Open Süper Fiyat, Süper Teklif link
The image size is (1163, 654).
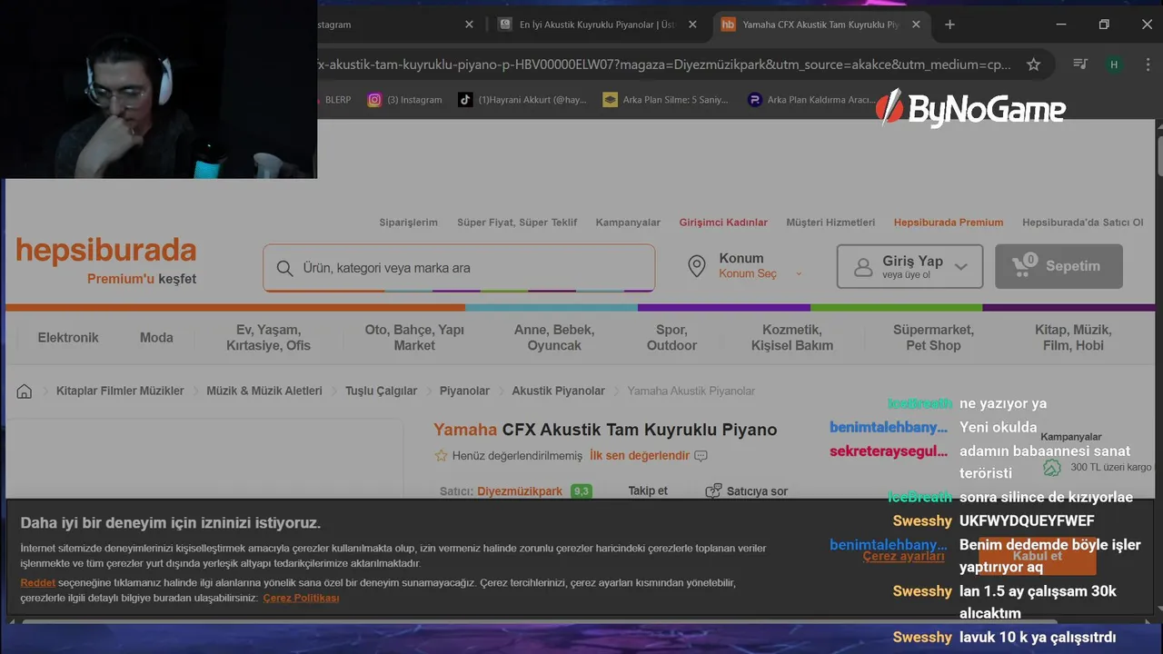(517, 223)
